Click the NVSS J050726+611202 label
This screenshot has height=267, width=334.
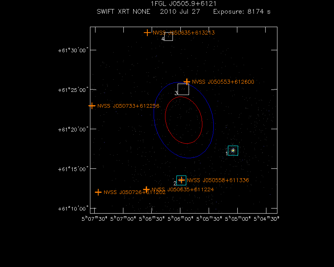click(135, 192)
